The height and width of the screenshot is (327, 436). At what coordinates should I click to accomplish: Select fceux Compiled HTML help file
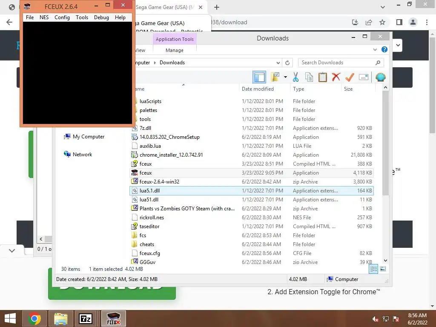(252, 164)
